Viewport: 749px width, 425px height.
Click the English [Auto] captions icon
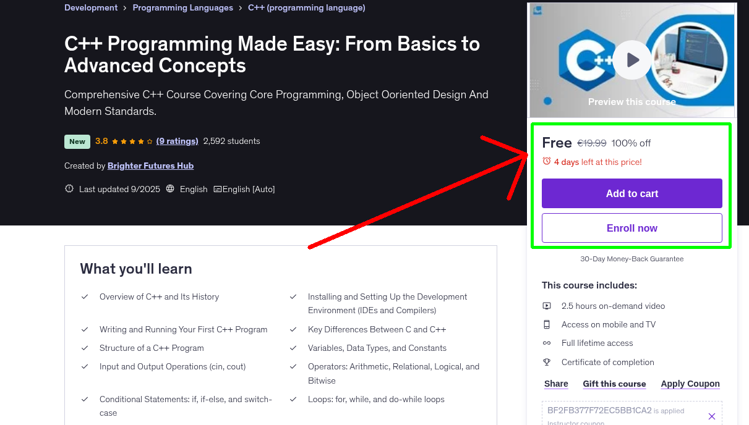(218, 188)
